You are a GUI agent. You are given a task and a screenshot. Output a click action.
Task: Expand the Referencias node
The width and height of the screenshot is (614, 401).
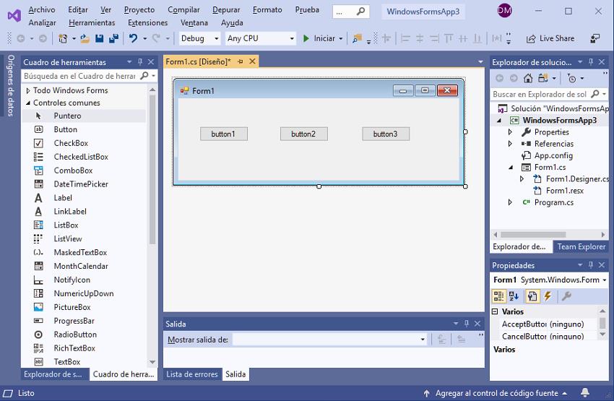click(x=510, y=144)
